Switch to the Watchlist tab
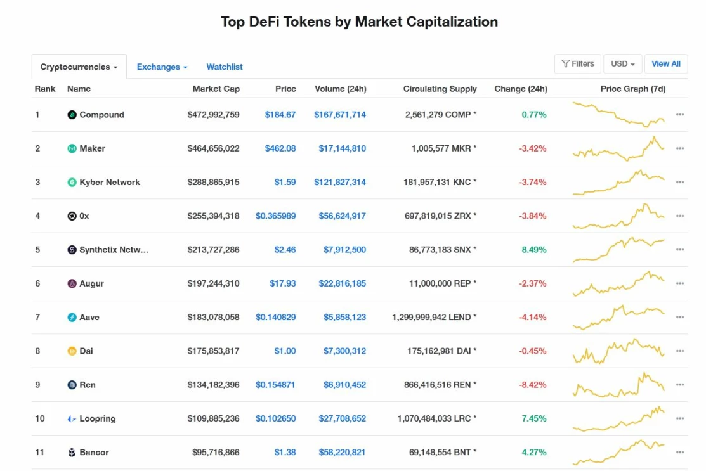This screenshot has height=471, width=706. tap(225, 67)
